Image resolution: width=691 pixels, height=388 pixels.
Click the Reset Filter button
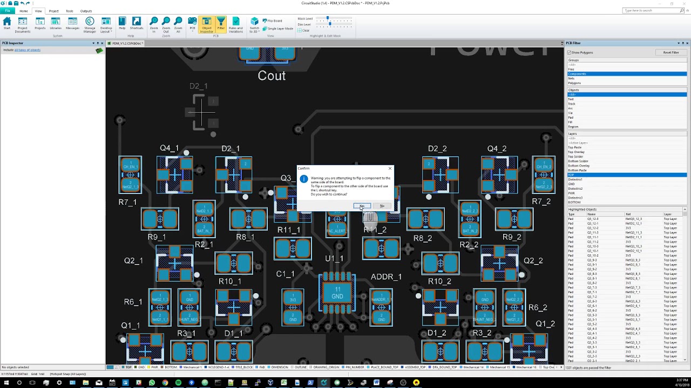(671, 52)
